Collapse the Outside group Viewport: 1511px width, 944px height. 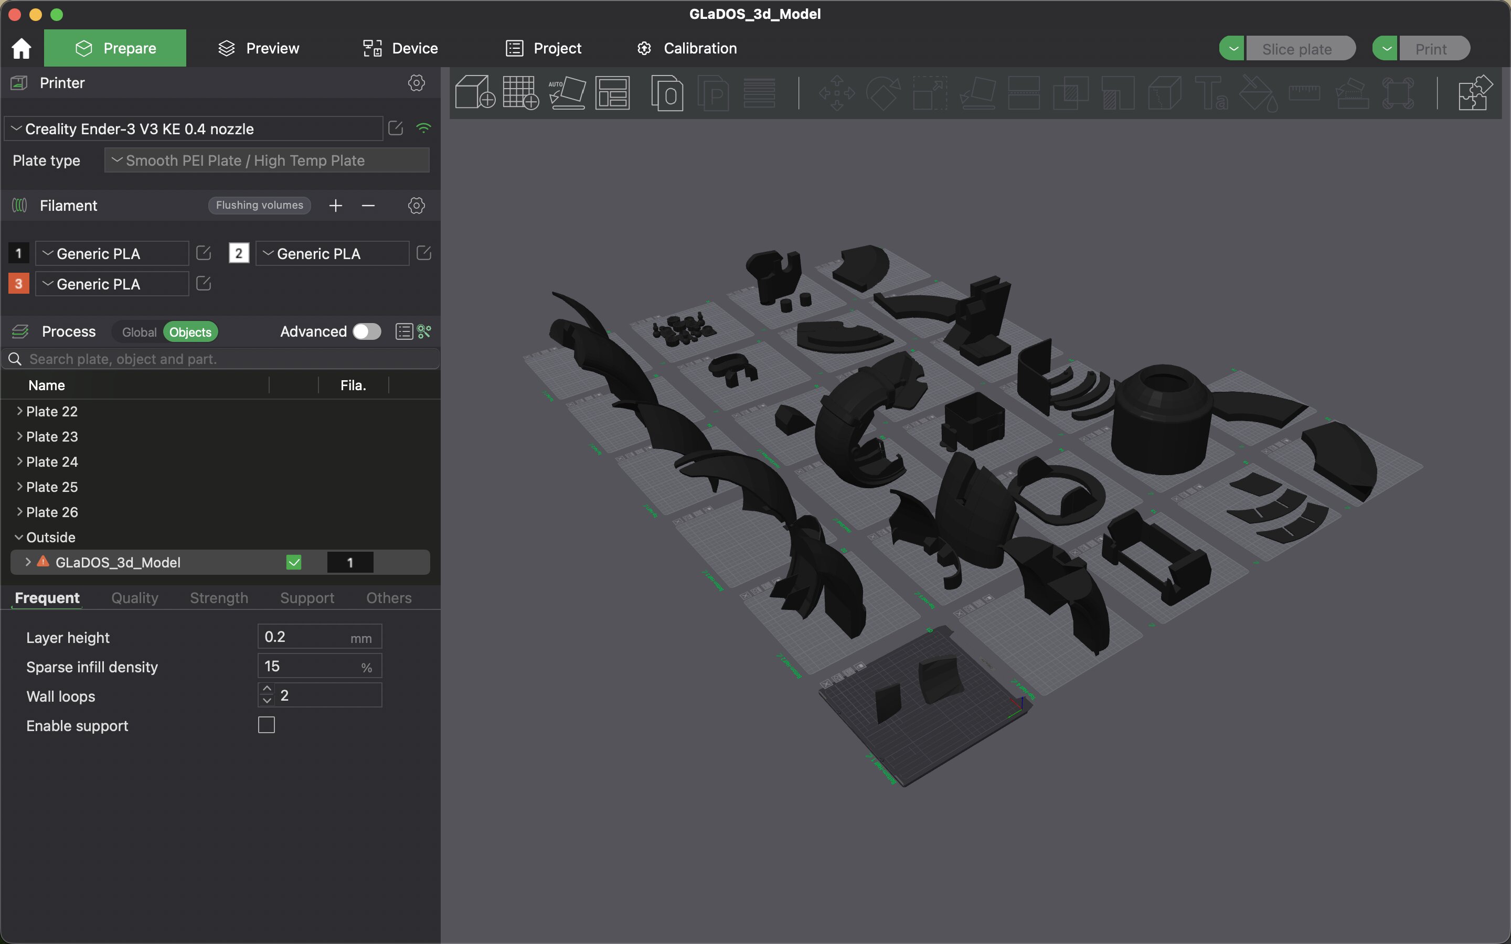point(19,537)
